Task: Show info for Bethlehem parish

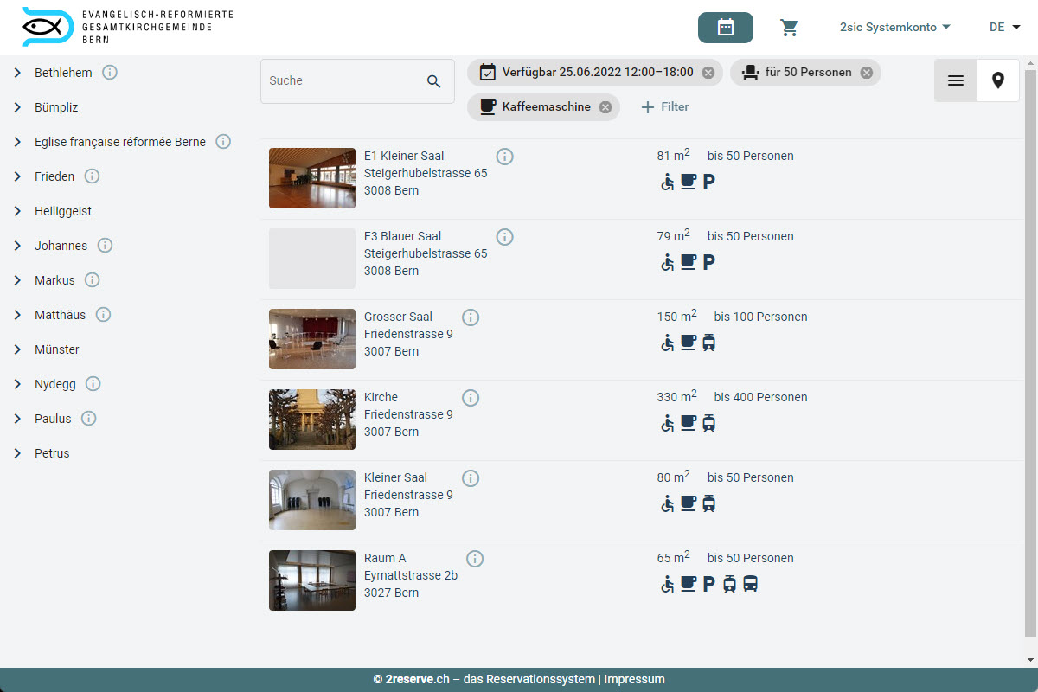Action: [x=110, y=73]
